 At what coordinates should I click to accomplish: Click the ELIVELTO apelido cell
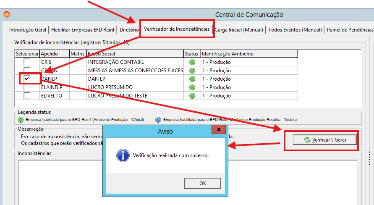[55, 95]
